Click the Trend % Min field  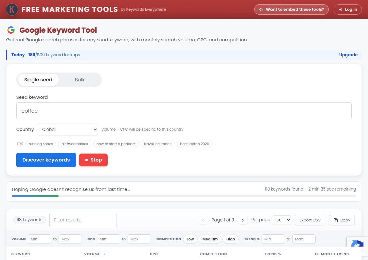coord(273,239)
